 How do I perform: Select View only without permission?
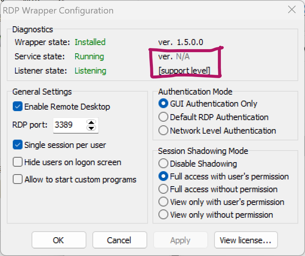coord(163,215)
